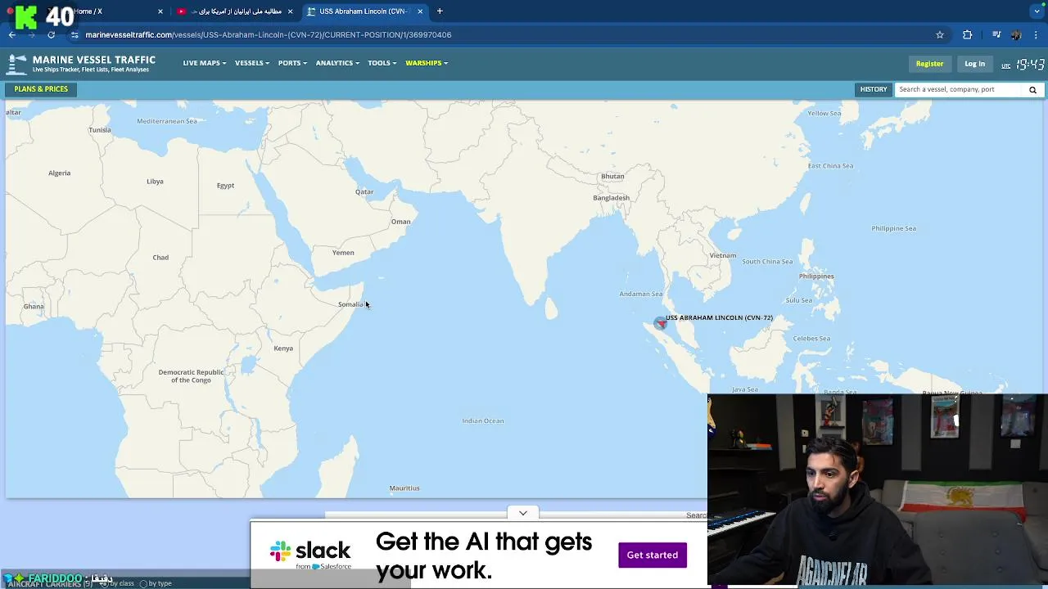Click the 'Mediterranean Sea' map label

[x=167, y=121]
